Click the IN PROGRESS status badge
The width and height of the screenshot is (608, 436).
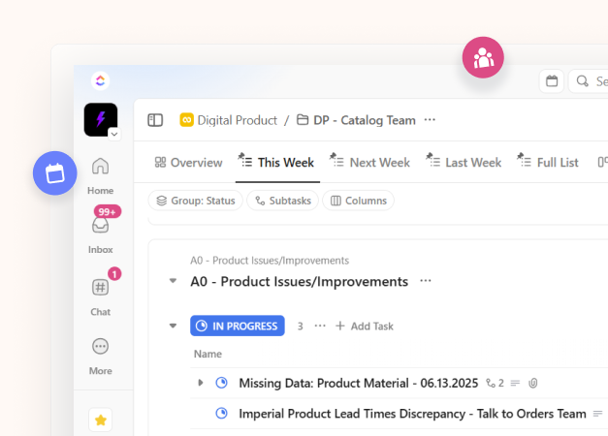click(x=238, y=327)
